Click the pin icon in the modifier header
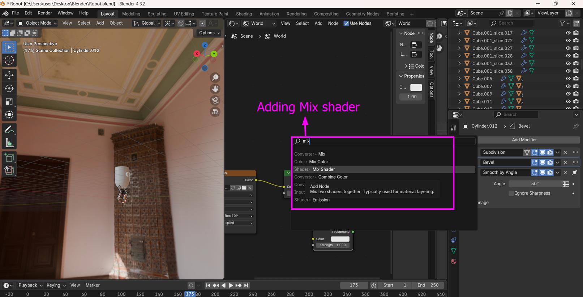Image resolution: width=583 pixels, height=297 pixels. [x=576, y=126]
